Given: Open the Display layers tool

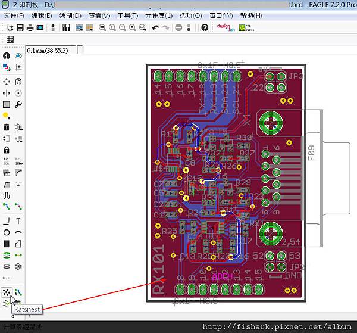Looking at the screenshot, I should click(7, 67).
